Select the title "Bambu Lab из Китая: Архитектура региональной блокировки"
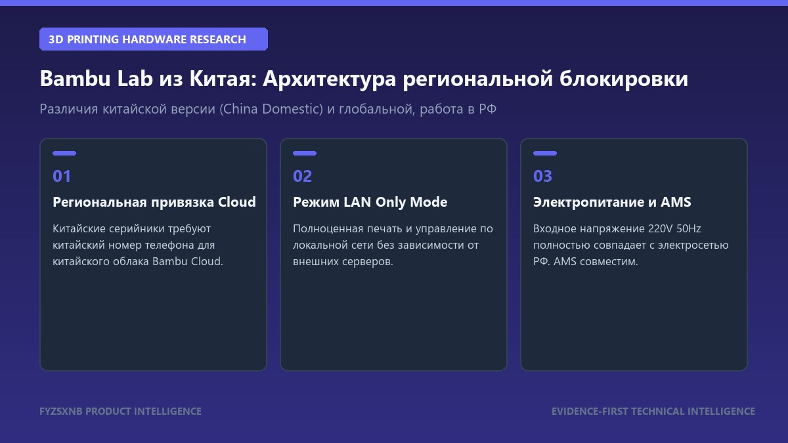Image resolution: width=788 pixels, height=443 pixels. 364,79
